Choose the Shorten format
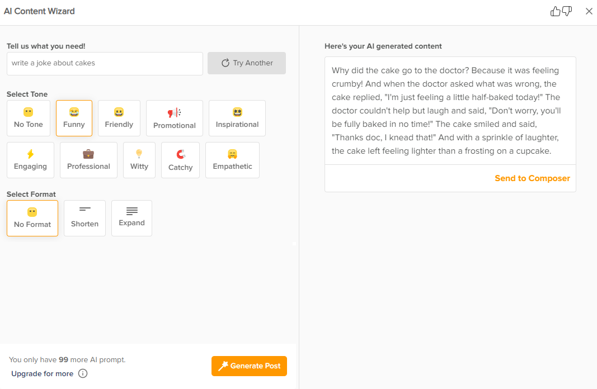This screenshot has width=597, height=389. [84, 218]
